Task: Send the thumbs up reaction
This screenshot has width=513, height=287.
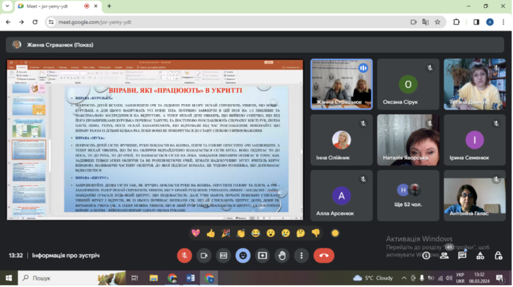Action: (210, 234)
